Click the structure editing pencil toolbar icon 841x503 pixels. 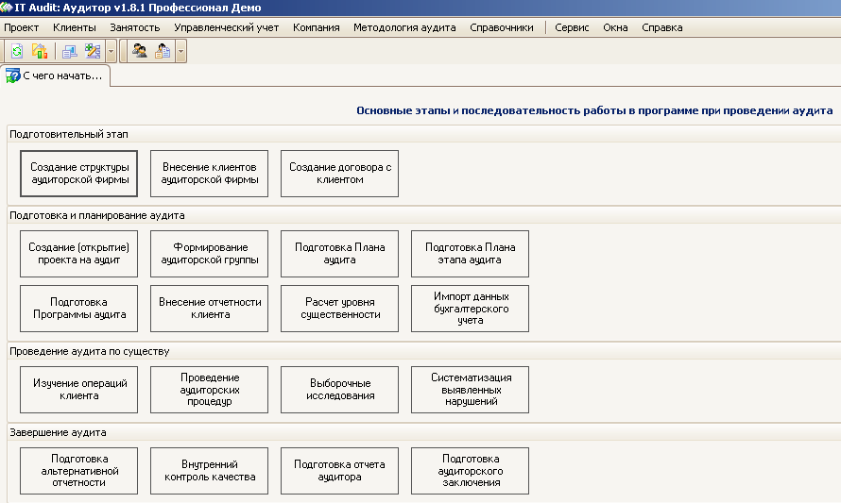[x=93, y=51]
